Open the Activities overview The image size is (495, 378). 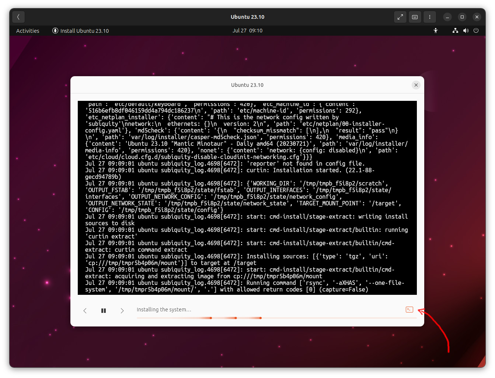pos(28,31)
